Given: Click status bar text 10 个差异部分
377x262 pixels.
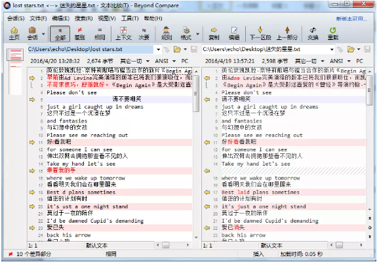Looking at the screenshot, I should [x=33, y=254].
